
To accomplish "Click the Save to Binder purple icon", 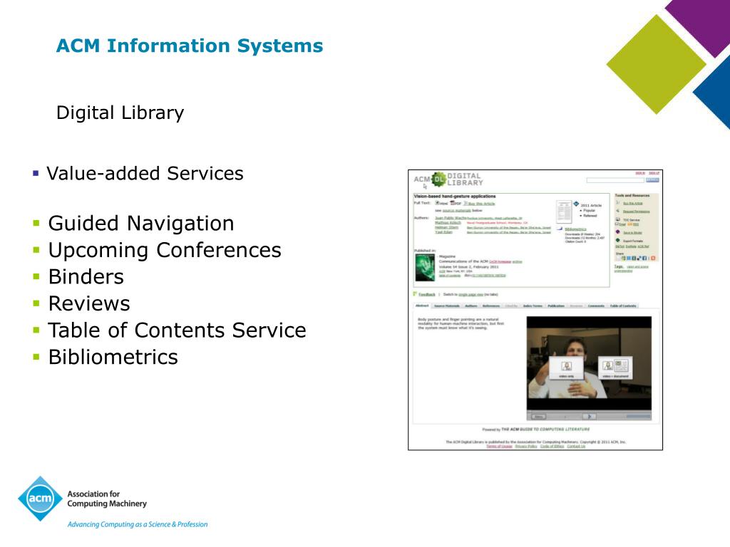I will point(618,231).
